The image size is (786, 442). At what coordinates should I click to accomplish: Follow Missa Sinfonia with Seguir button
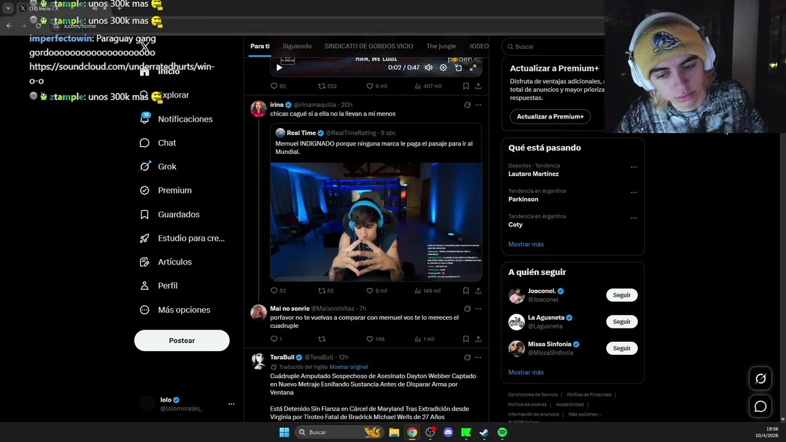(621, 348)
